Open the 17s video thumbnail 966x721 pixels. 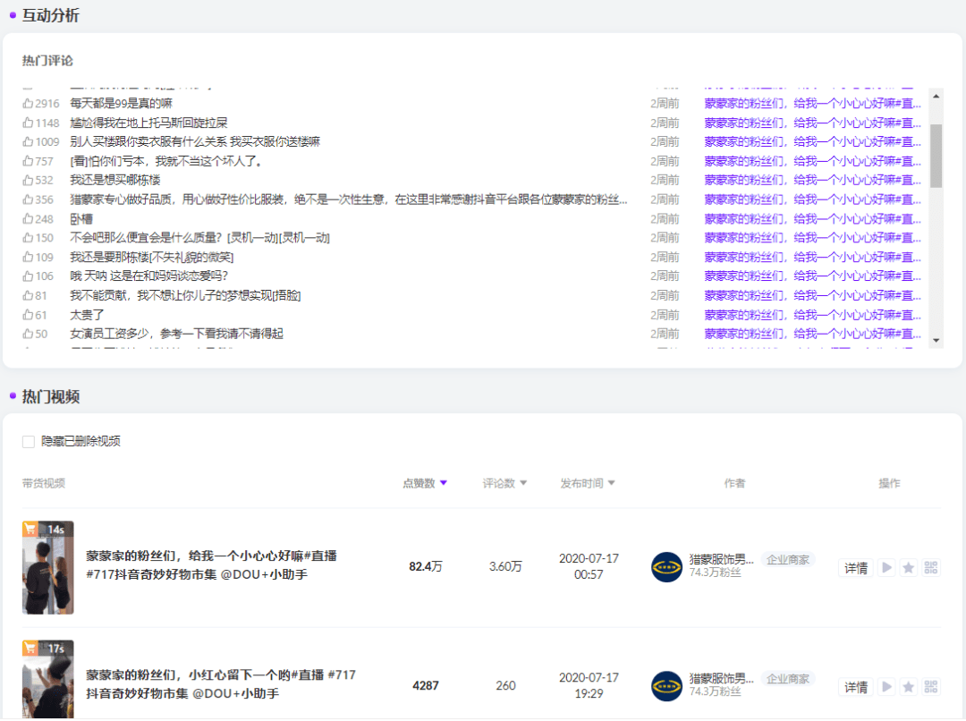[x=48, y=680]
